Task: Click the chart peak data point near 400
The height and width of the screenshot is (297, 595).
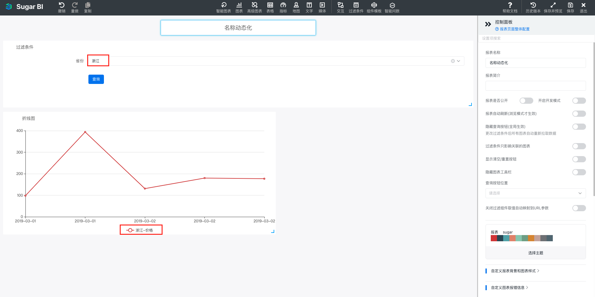Action: [85, 132]
